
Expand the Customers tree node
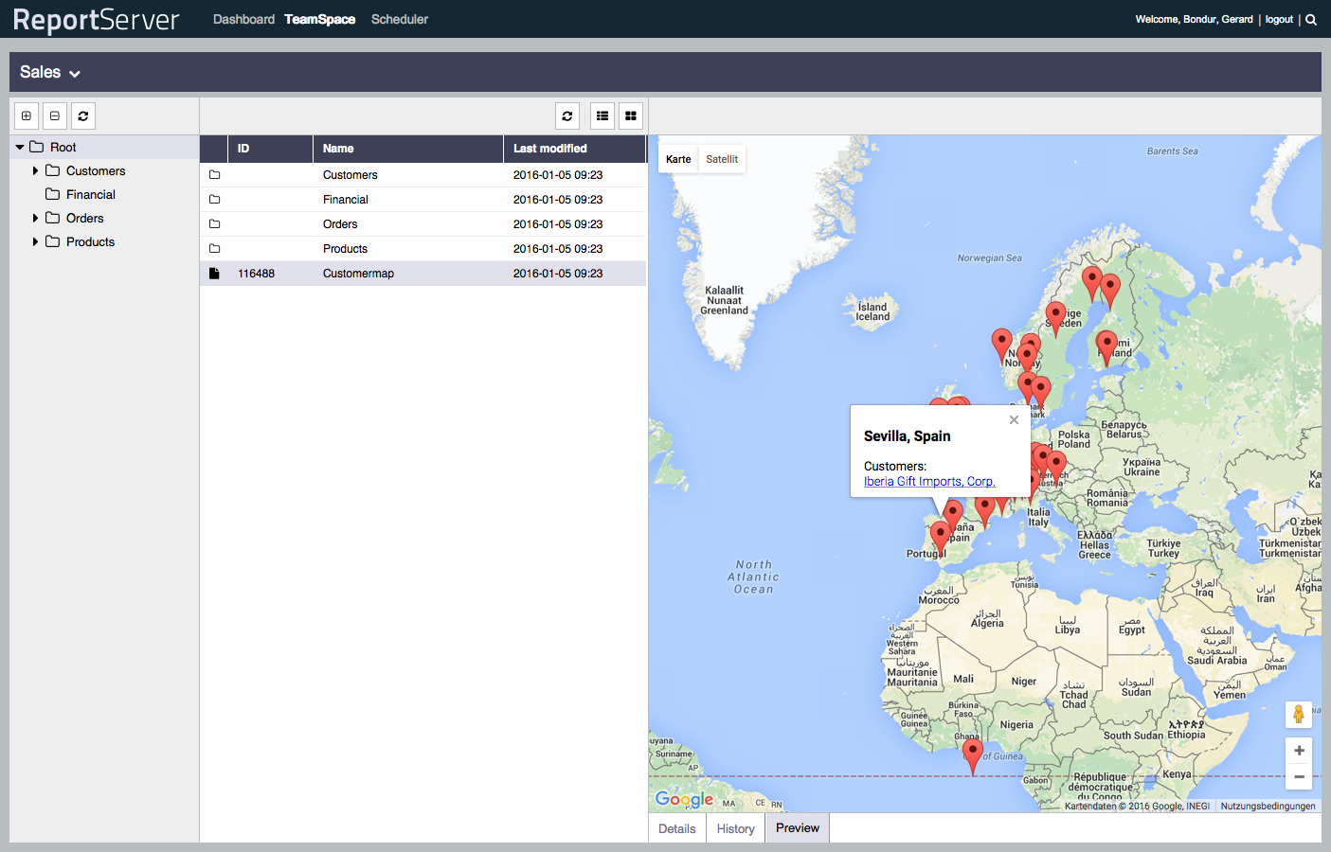(35, 170)
